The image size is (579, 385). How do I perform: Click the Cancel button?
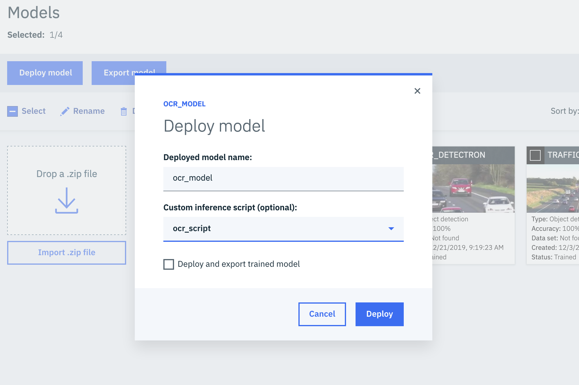pos(322,314)
